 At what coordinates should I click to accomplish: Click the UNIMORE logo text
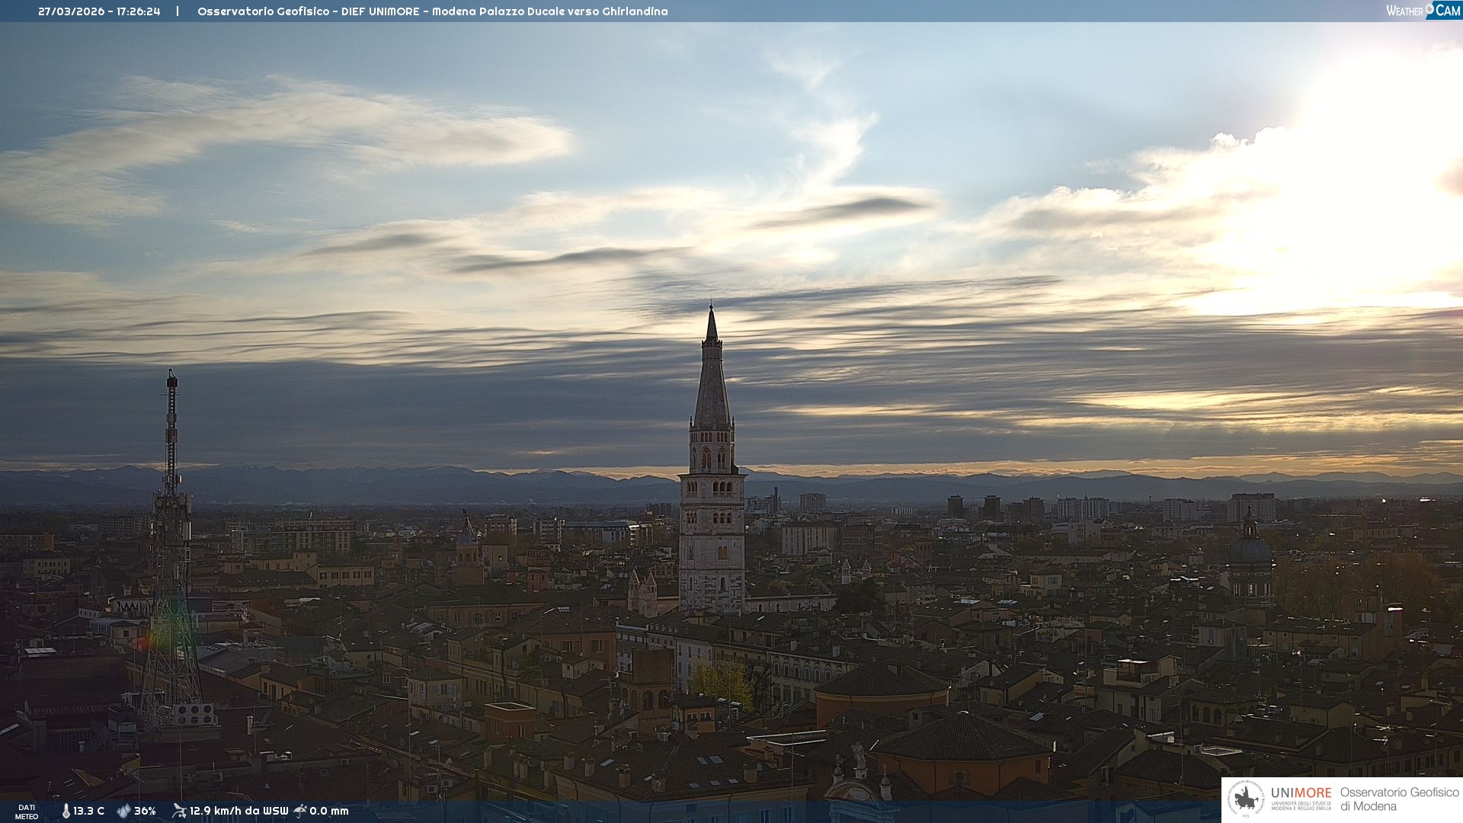pos(1301,793)
